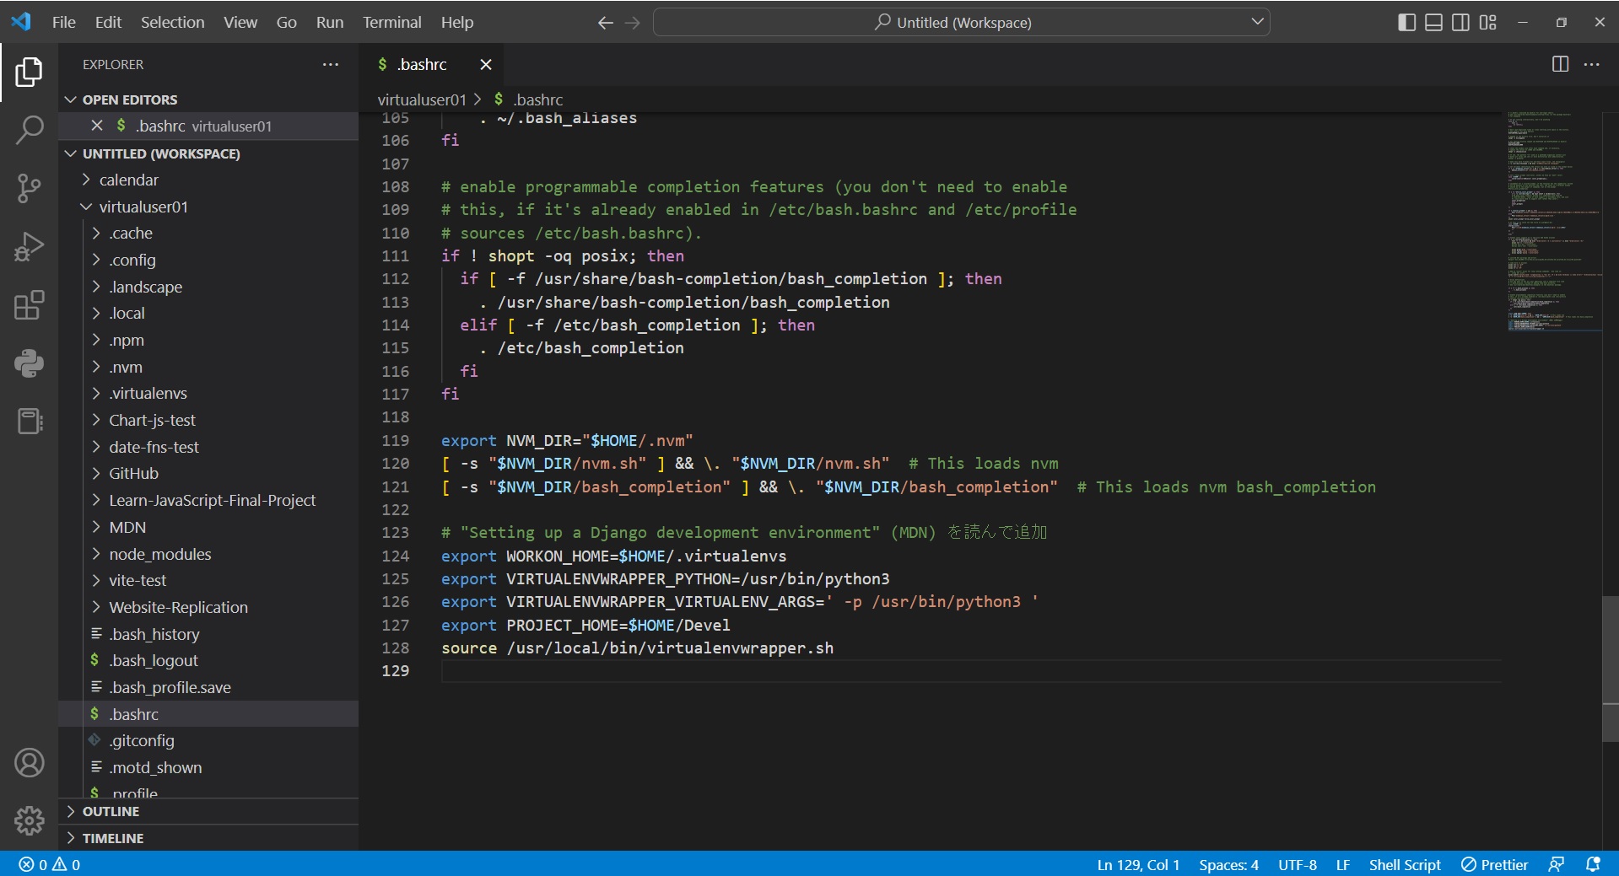
Task: Open the Terminal menu
Action: point(391,23)
